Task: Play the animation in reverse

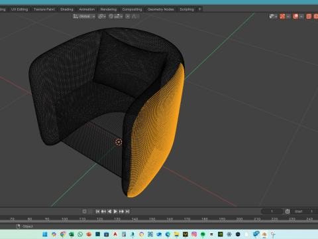Action: pyautogui.click(x=109, y=212)
